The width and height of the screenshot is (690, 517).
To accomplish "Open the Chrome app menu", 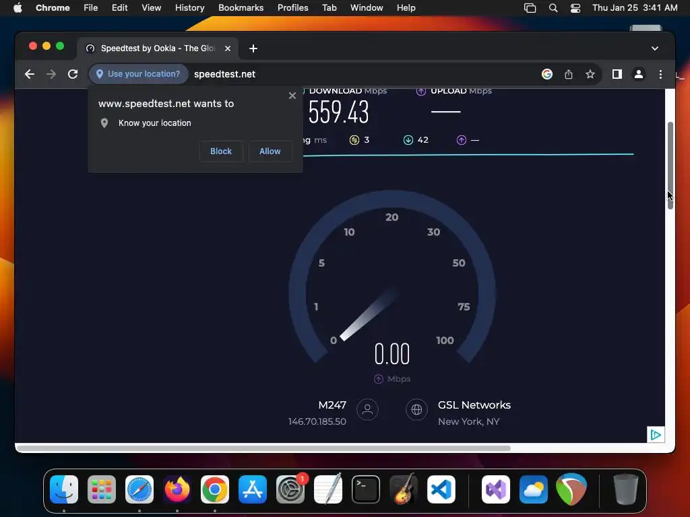I will pos(53,8).
